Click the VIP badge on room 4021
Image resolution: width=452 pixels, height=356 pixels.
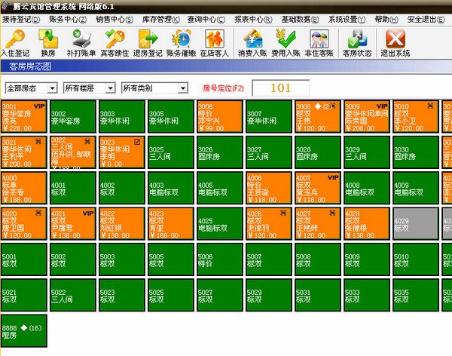(88, 213)
